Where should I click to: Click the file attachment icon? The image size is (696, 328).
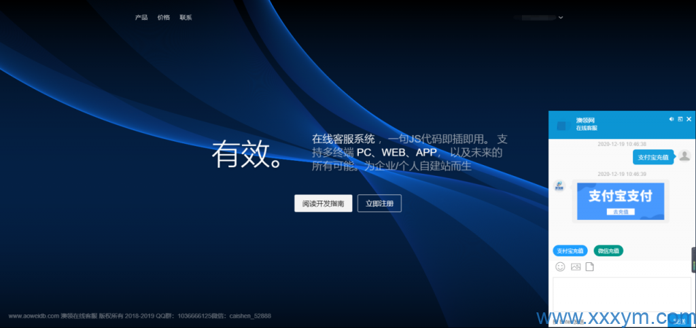coord(590,267)
